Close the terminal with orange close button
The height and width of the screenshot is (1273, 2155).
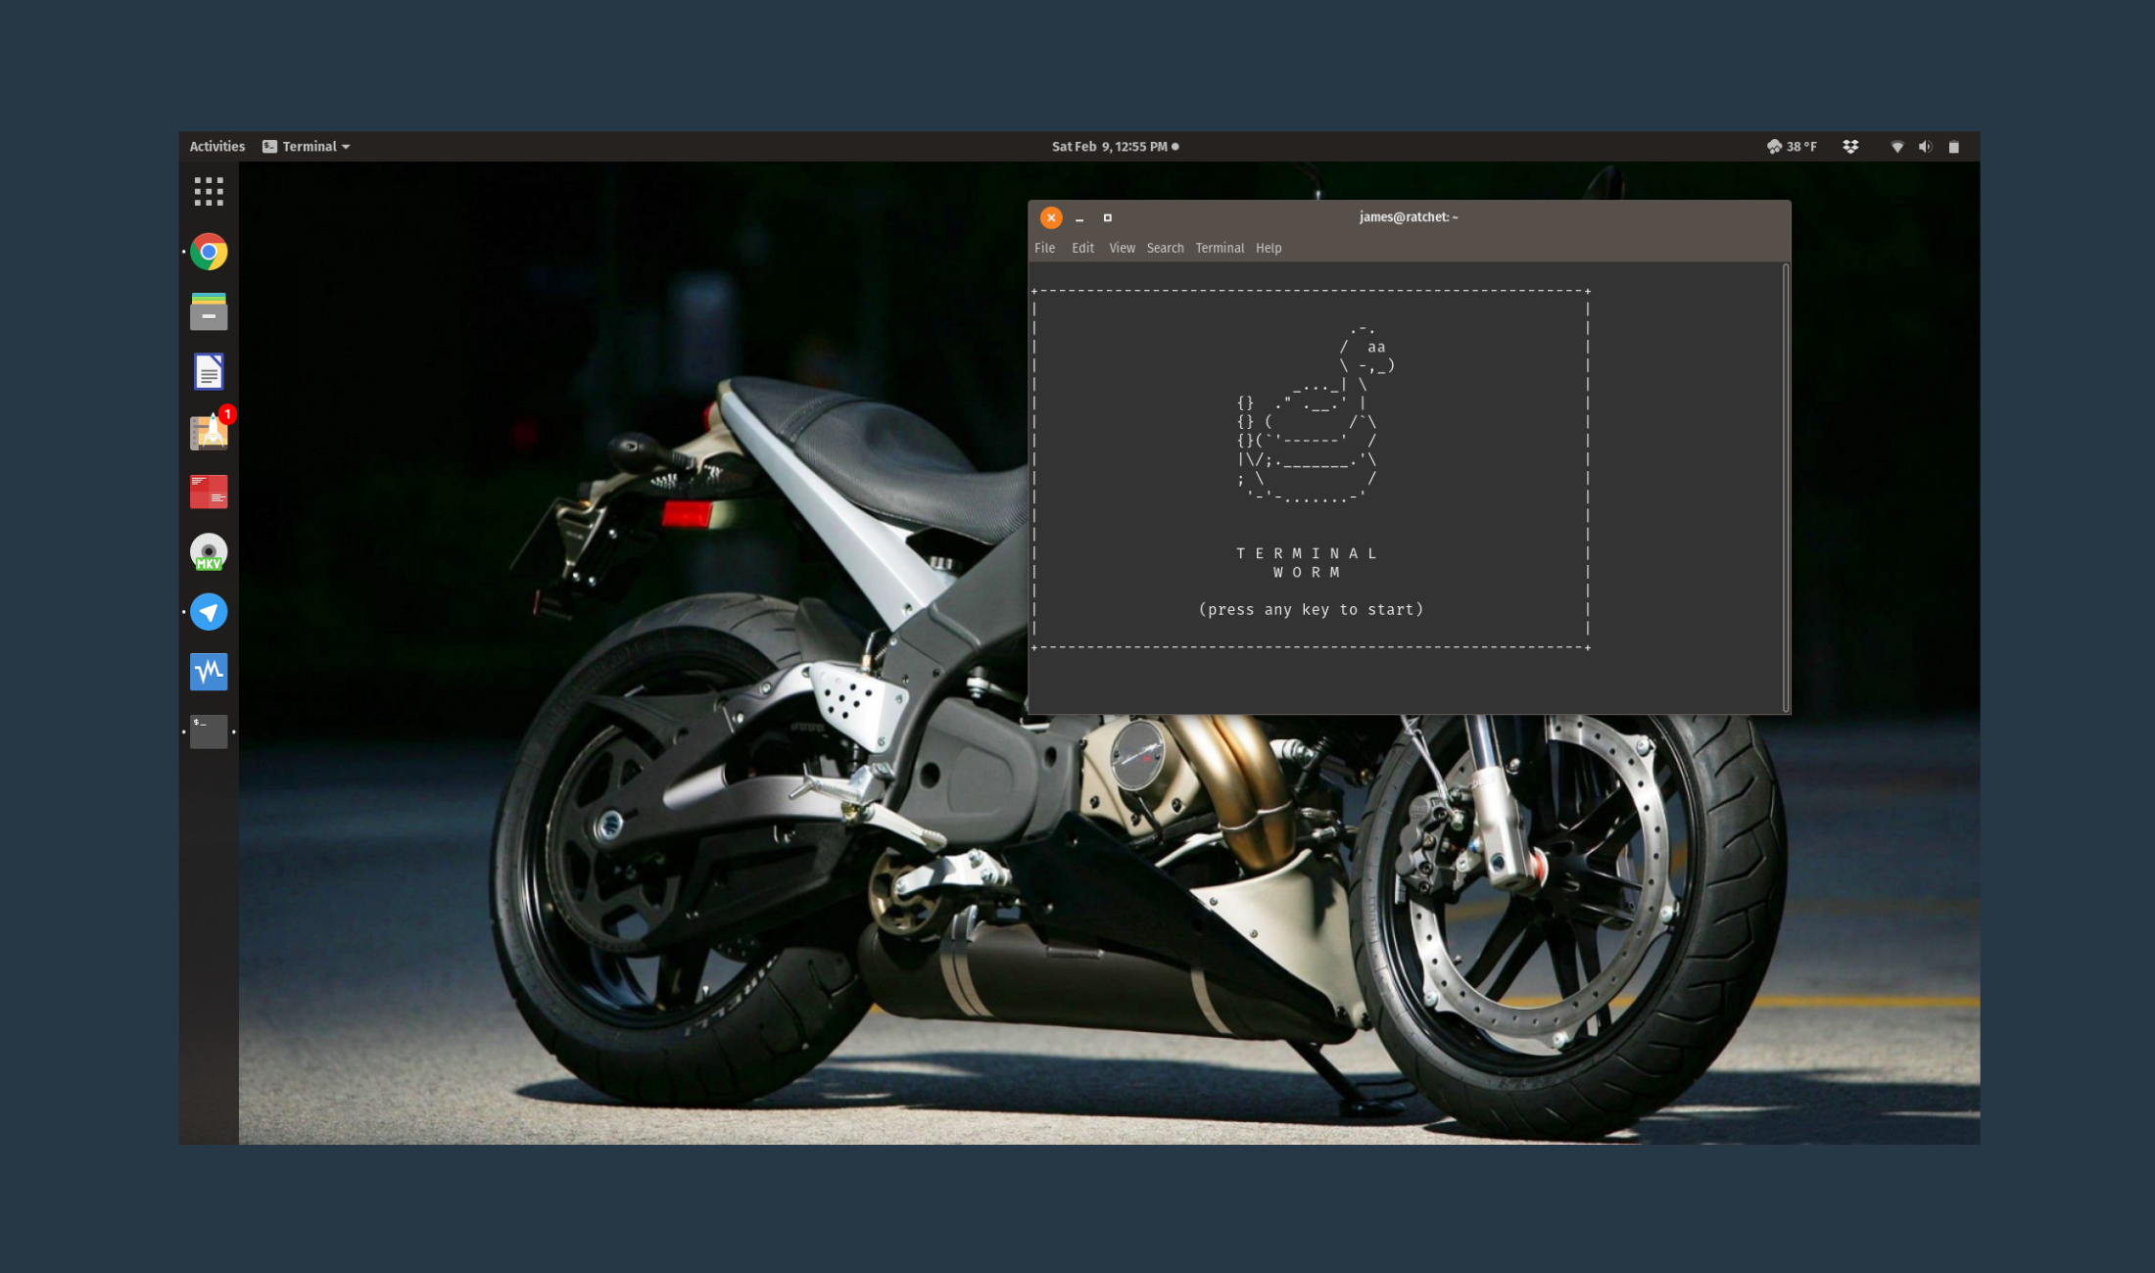[x=1051, y=217]
